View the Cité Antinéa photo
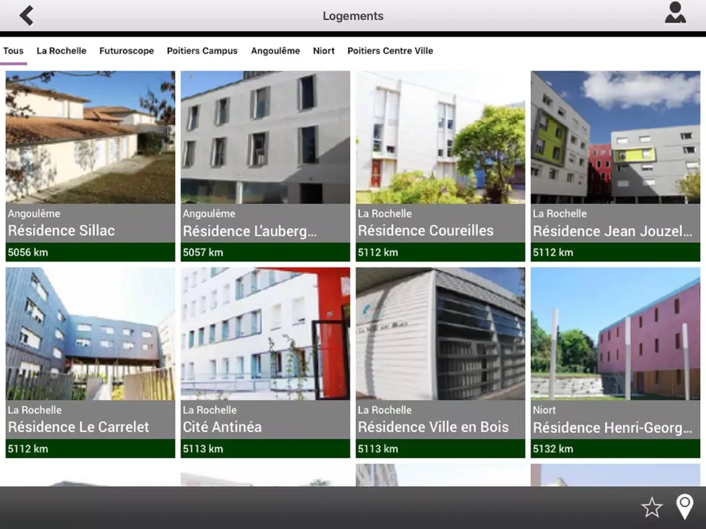 pos(265,334)
